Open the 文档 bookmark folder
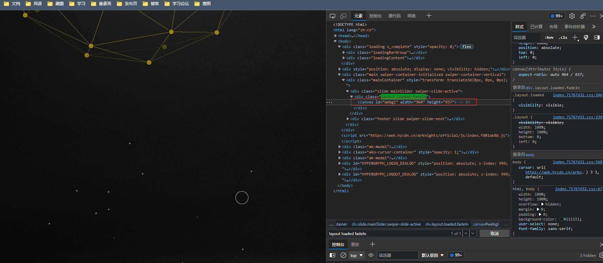This screenshot has height=263, width=603. pyautogui.click(x=12, y=4)
